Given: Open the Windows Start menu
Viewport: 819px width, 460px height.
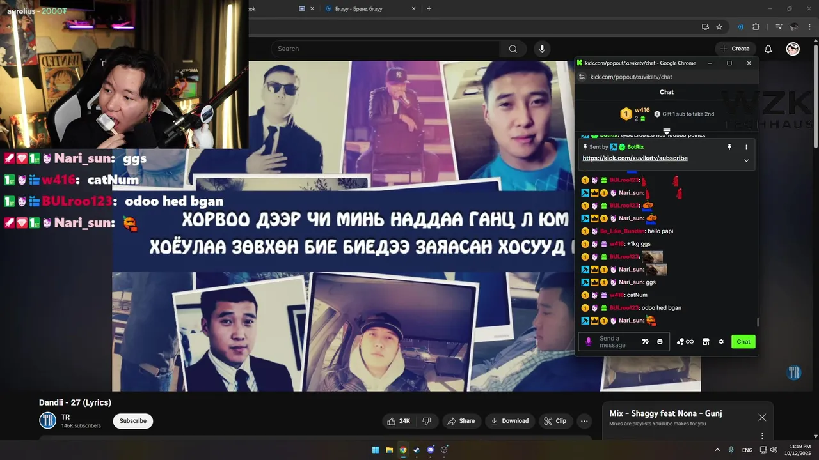Looking at the screenshot, I should pos(376,450).
